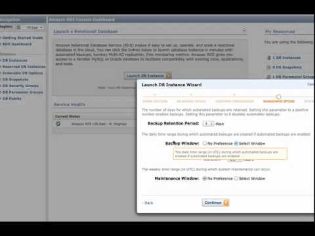Open Reserved DB Instances in the sidebar
The width and height of the screenshot is (315, 236).
24,66
